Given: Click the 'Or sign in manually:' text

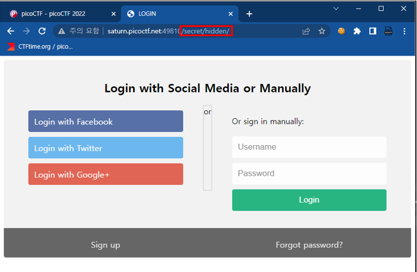Looking at the screenshot, I should point(268,122).
